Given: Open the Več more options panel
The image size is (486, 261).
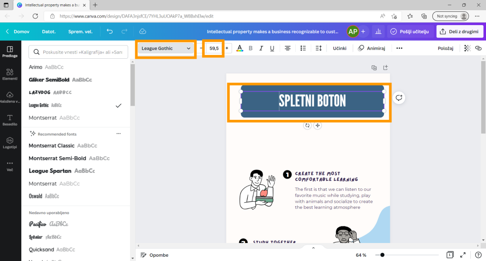Looking at the screenshot, I should coord(10,166).
